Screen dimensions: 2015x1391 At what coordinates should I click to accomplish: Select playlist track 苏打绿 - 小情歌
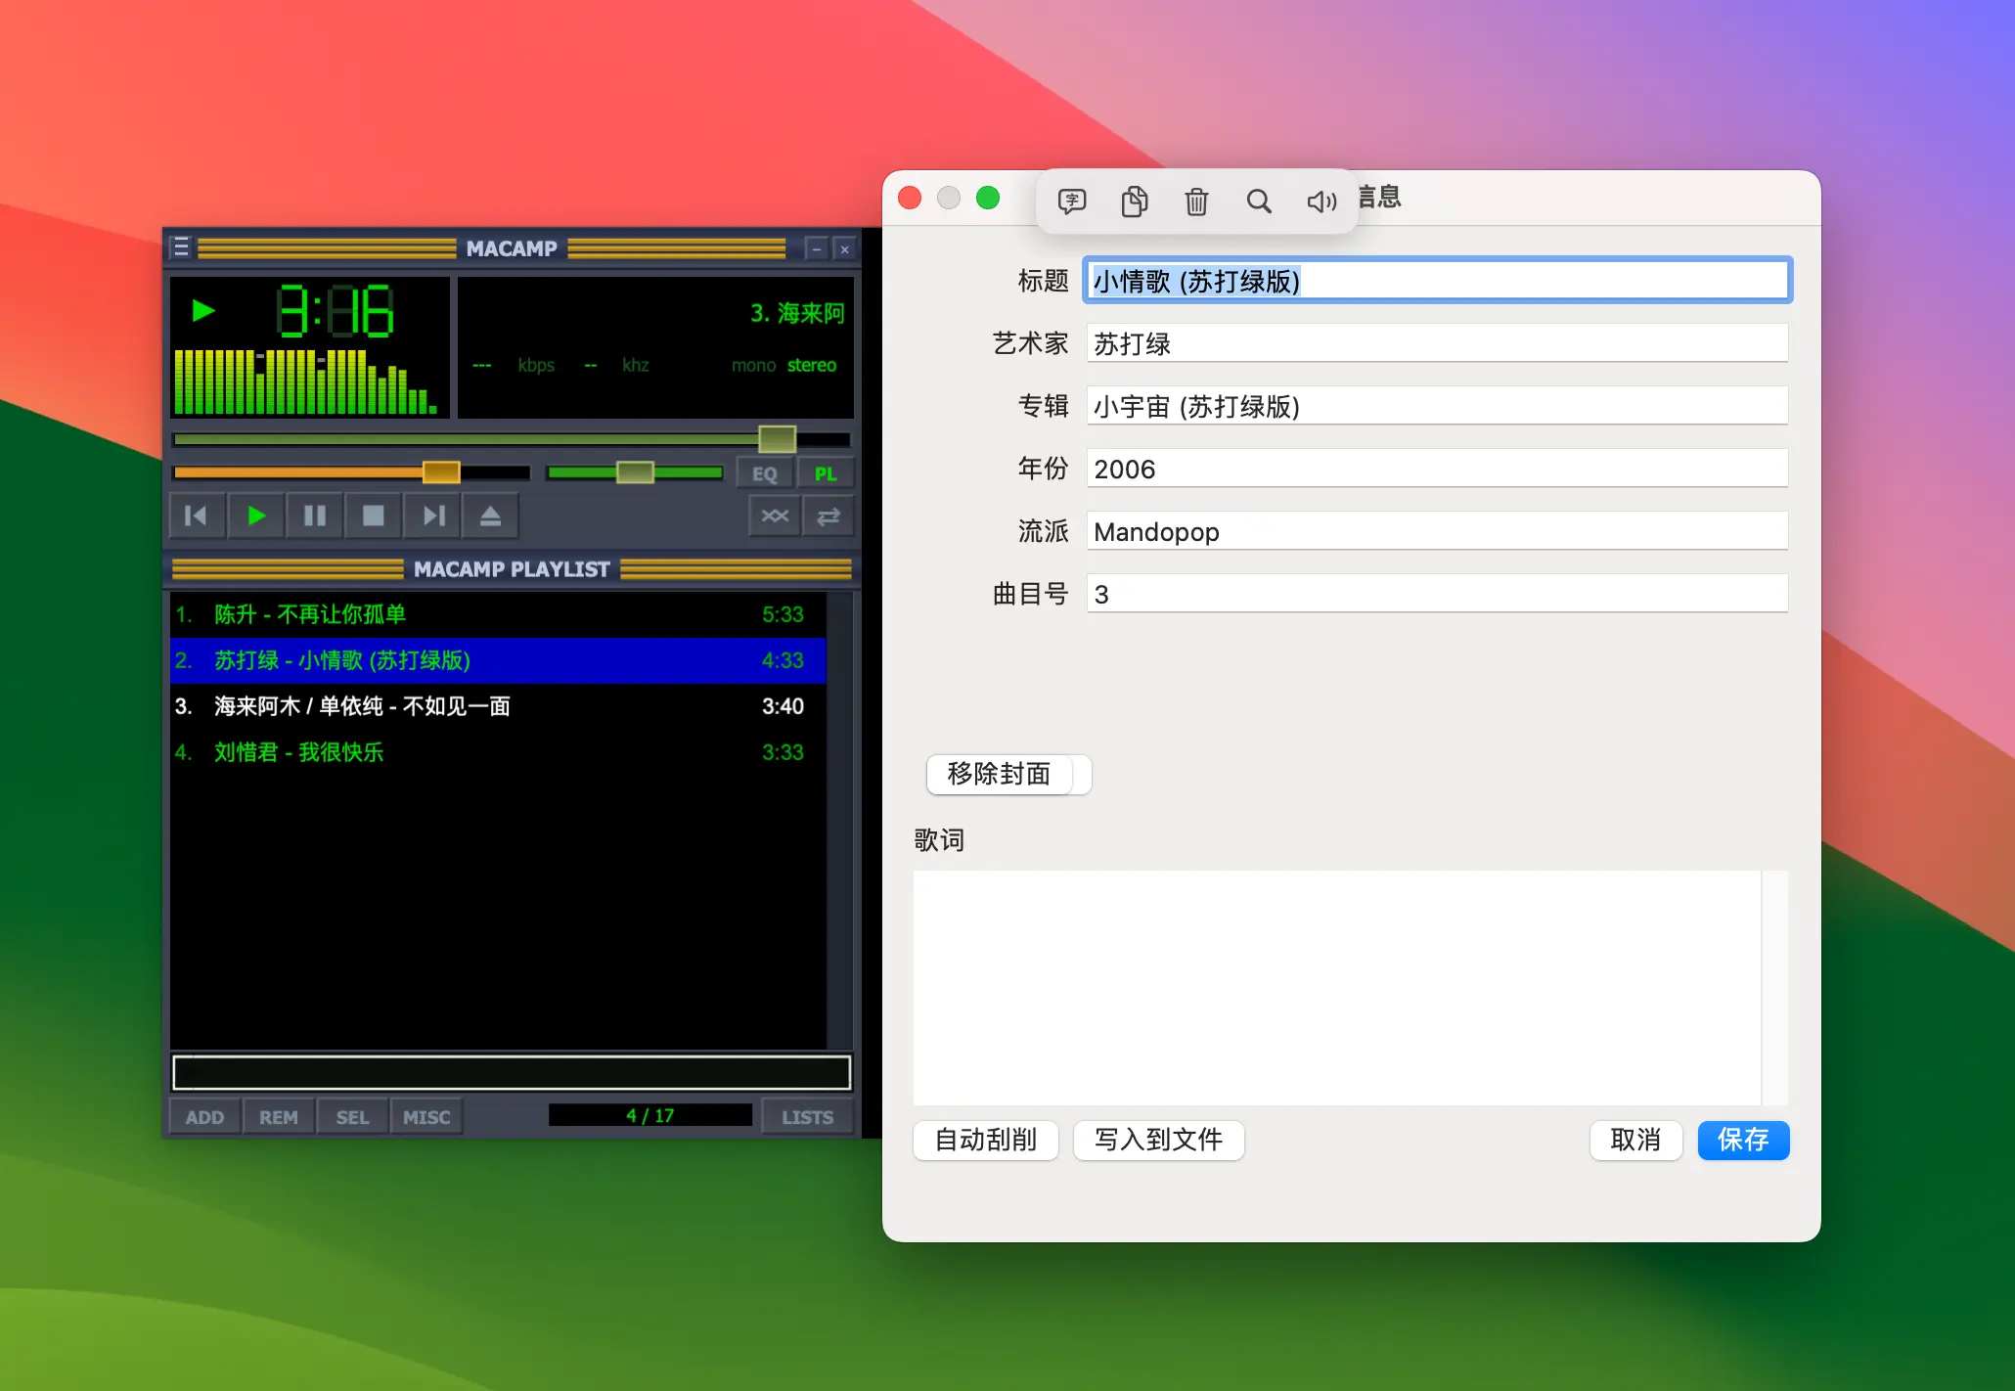pos(498,660)
